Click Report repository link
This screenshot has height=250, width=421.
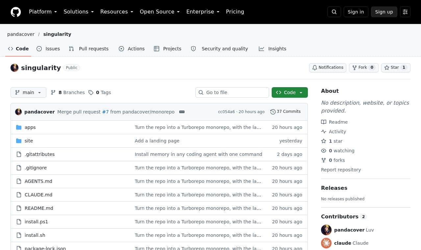pos(341,170)
